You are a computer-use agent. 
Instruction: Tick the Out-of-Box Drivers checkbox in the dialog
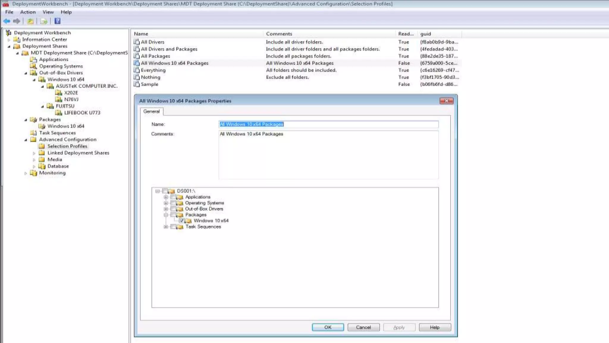(x=173, y=209)
